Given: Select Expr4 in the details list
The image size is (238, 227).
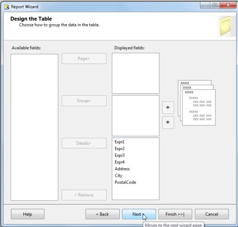Looking at the screenshot, I should point(120,162).
